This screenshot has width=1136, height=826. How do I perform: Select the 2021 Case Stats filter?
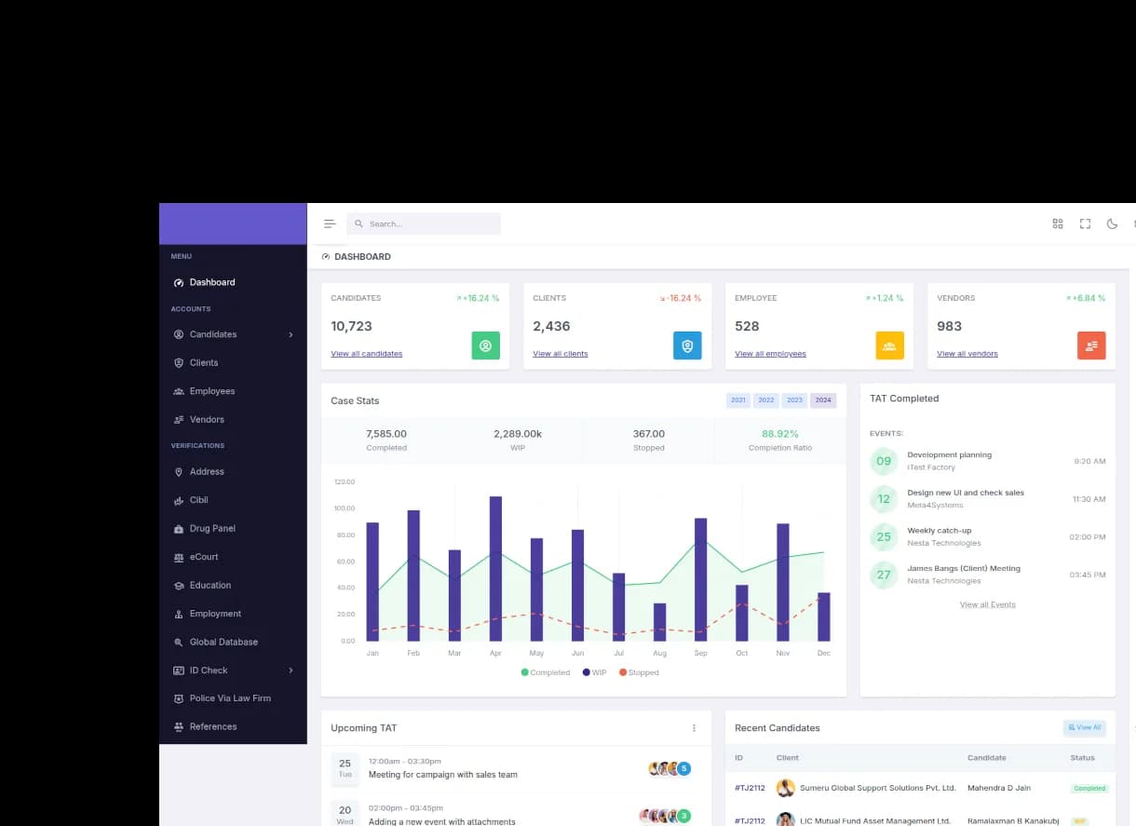tap(738, 400)
